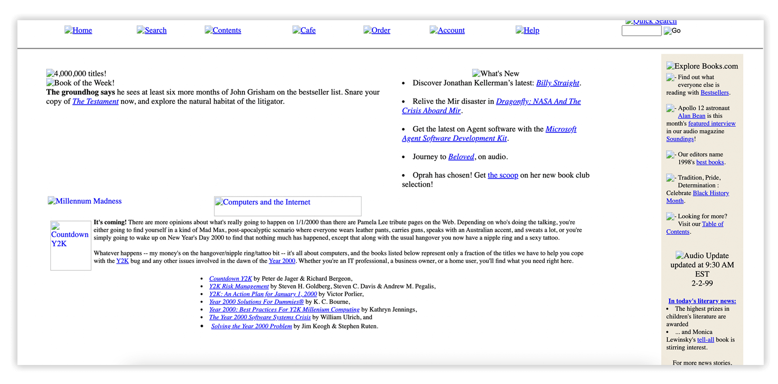The height and width of the screenshot is (384, 778).
Task: Open the Home navigation link
Action: [78, 30]
